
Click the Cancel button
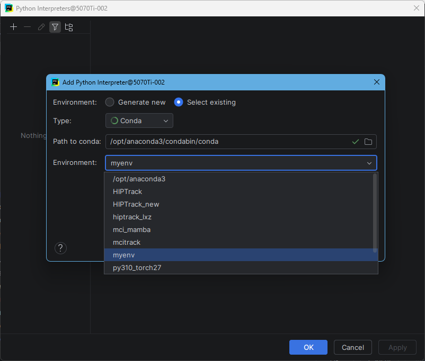pyautogui.click(x=353, y=347)
